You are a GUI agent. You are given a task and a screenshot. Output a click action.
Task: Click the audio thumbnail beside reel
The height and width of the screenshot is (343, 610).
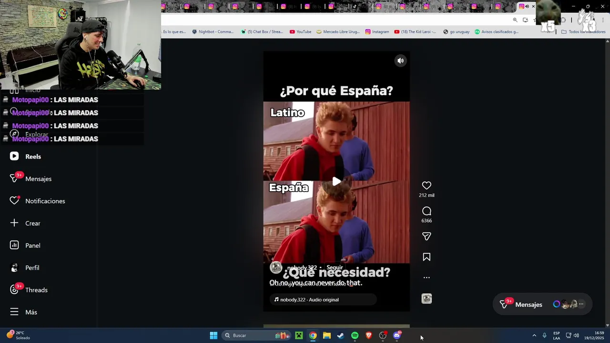click(427, 299)
